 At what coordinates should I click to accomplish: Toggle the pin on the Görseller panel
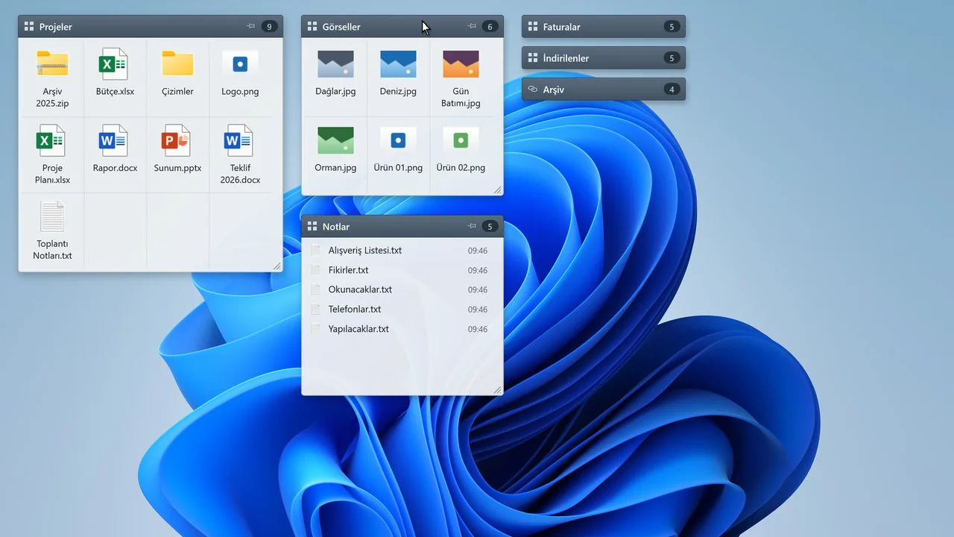[x=472, y=26]
